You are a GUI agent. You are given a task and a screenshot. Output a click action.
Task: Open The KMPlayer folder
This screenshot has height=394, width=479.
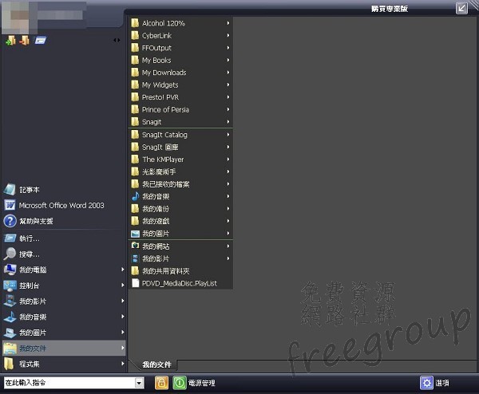(180, 160)
